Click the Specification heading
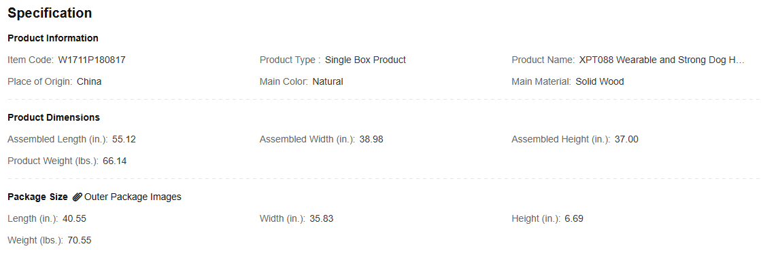The image size is (761, 257). coord(50,13)
